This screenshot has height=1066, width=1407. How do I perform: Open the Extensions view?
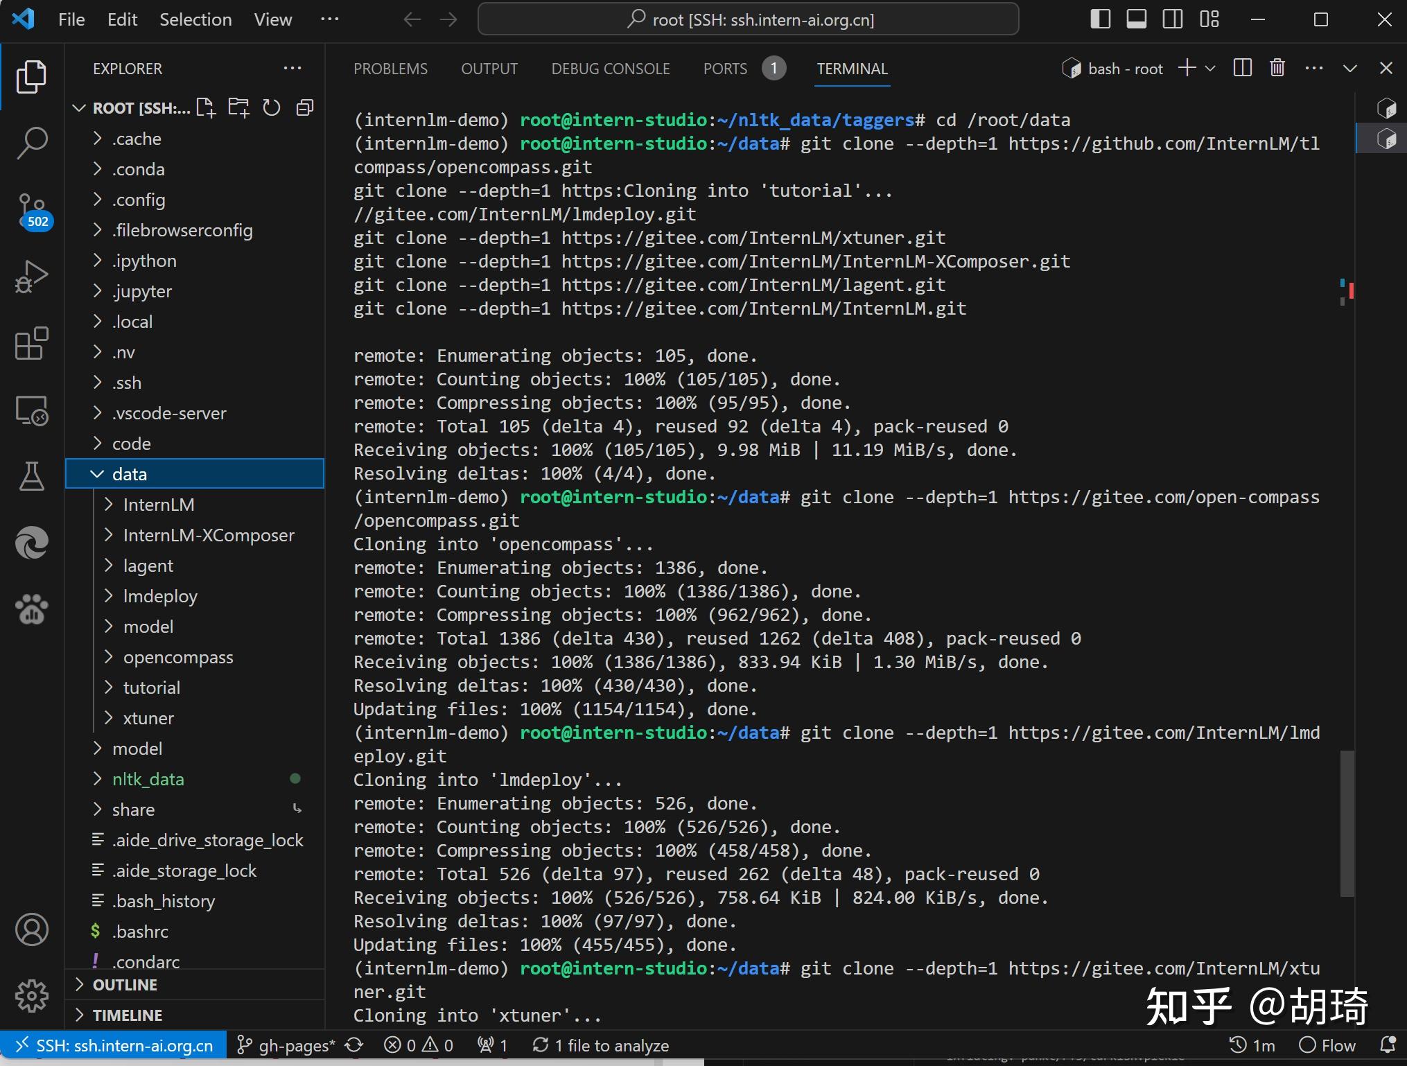(32, 343)
